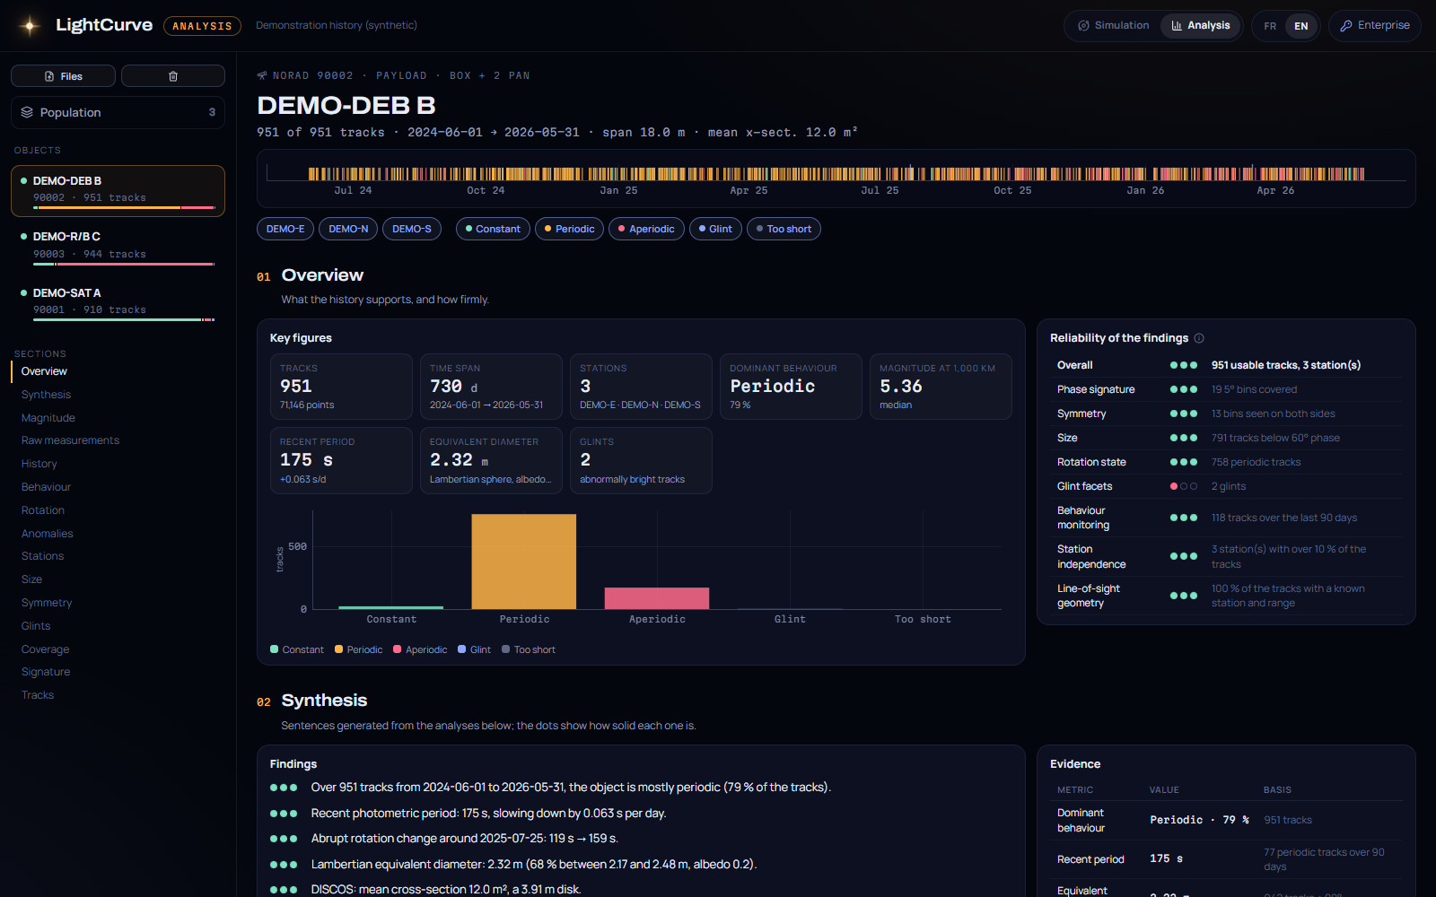Click the Periodic legend swatch below the chart
Image resolution: width=1436 pixels, height=897 pixels.
coord(339,649)
